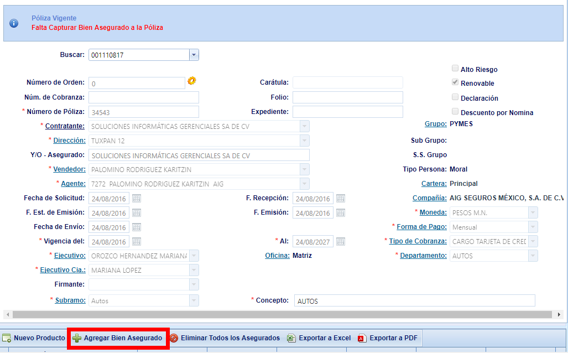The image size is (568, 353).
Task: Click the gear icon beside Número de Orden
Action: pos(192,81)
